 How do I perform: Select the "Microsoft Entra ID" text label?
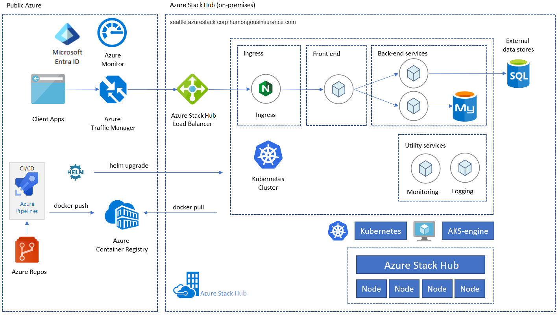(x=67, y=57)
